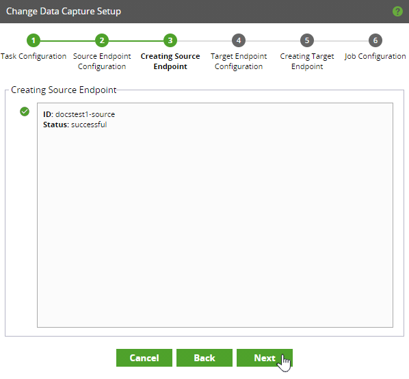
Task: Select Source Endpoint Configuration step label
Action: tap(102, 62)
